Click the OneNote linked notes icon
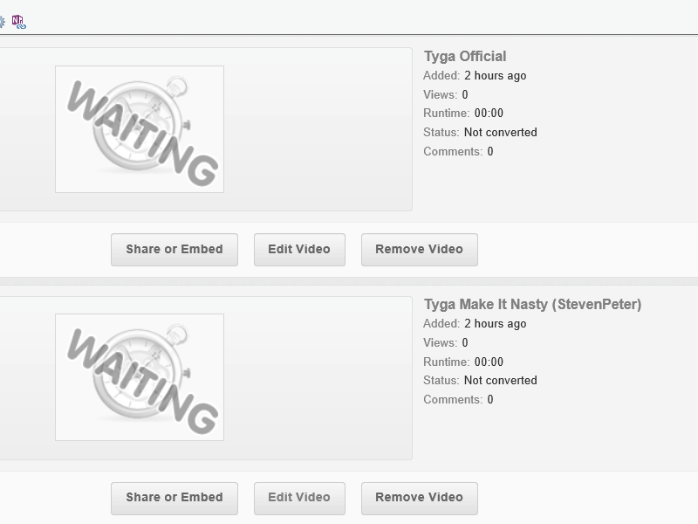 pos(18,22)
